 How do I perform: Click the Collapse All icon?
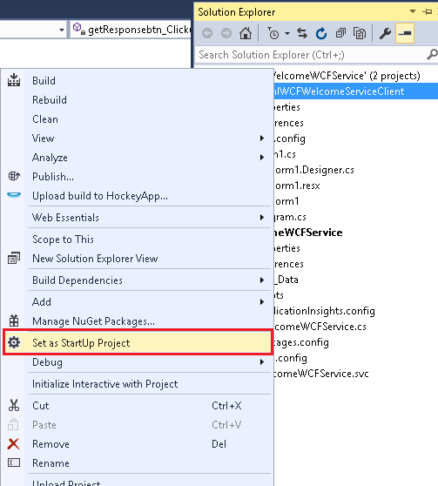(x=340, y=33)
